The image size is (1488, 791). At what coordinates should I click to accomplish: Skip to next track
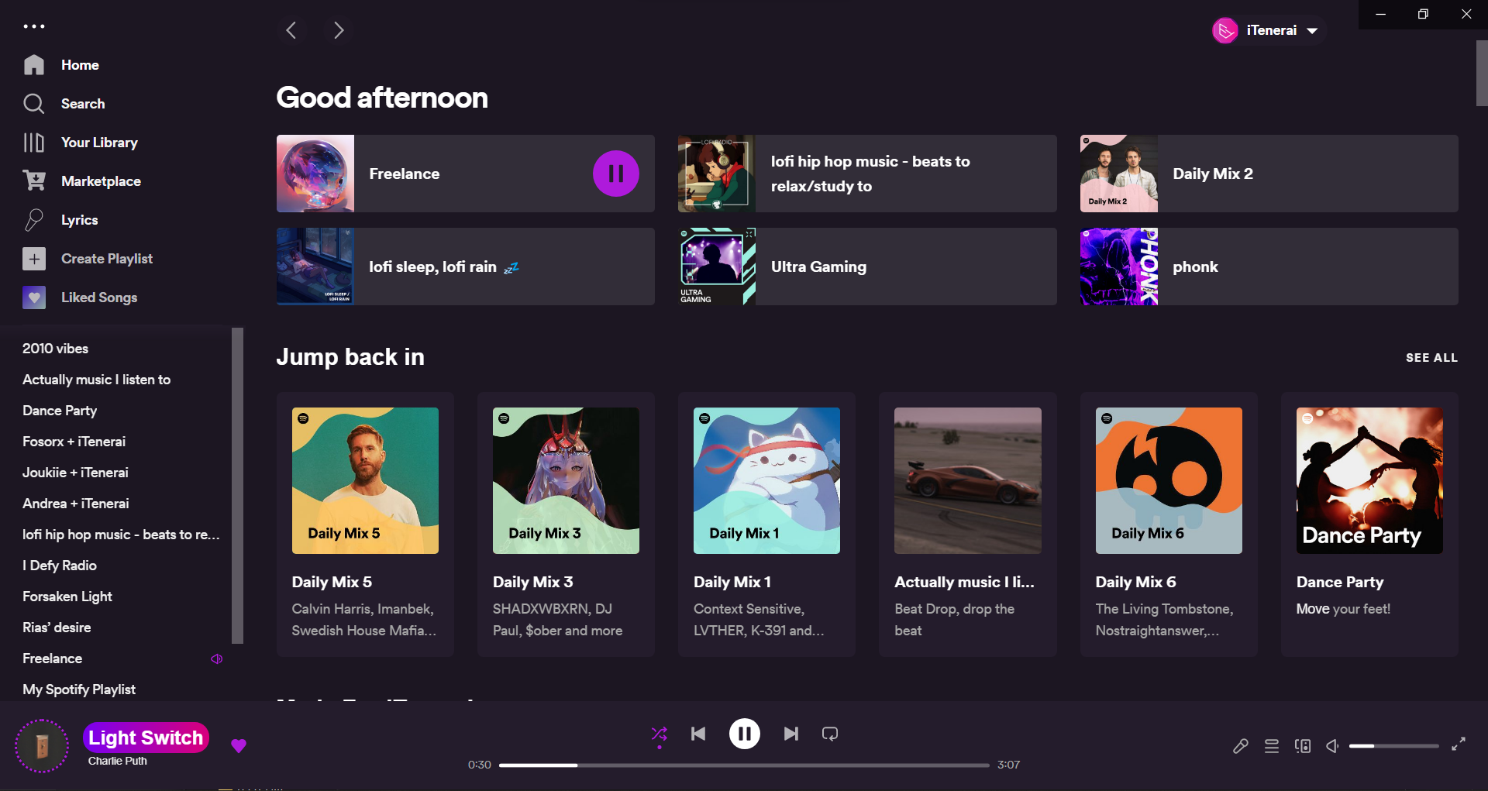point(790,734)
